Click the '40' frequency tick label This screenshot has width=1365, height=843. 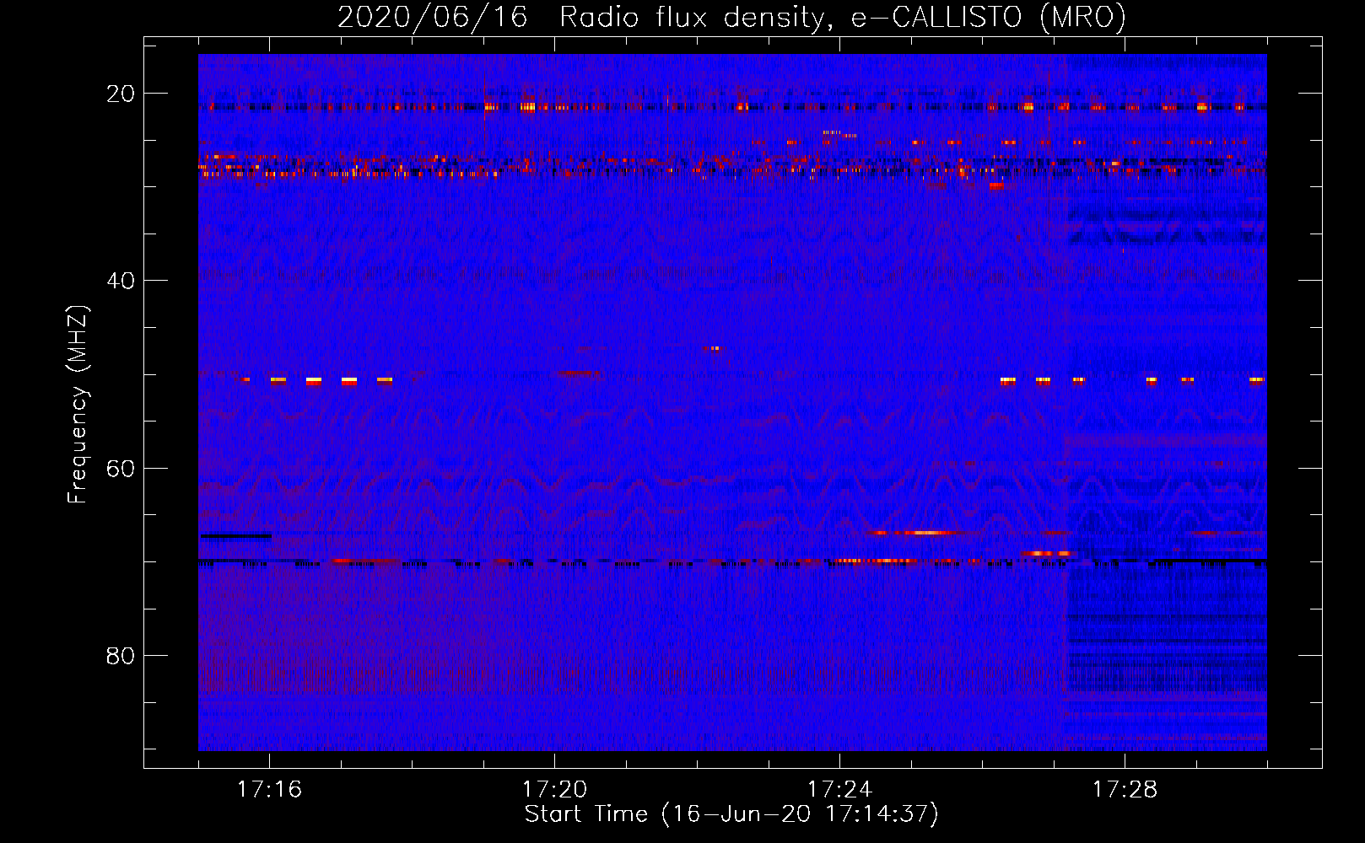(121, 281)
